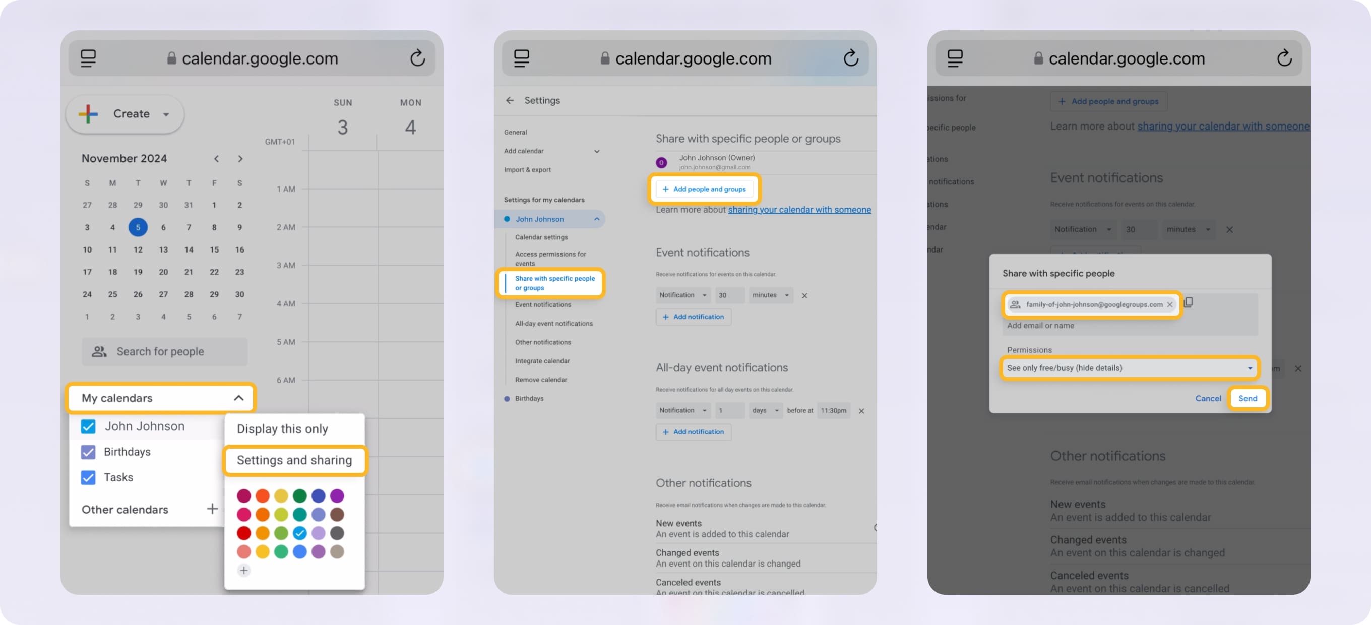Remove the all-day 11:30pm notification
The image size is (1371, 625).
[861, 410]
